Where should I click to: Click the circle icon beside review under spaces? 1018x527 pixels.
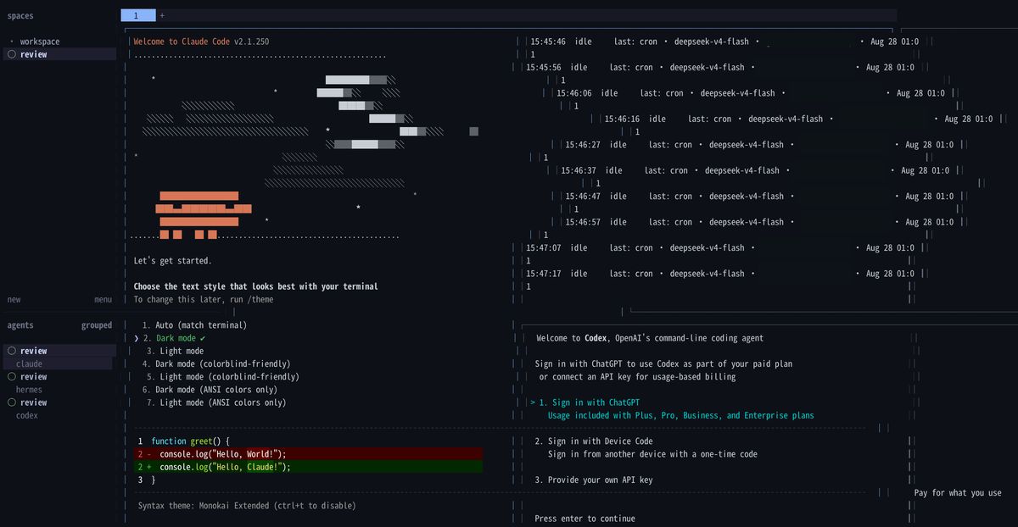11,54
